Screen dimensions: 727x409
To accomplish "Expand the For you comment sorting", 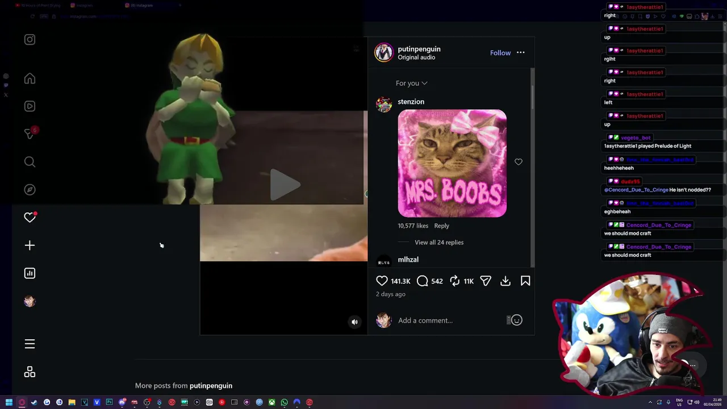I will (x=412, y=84).
